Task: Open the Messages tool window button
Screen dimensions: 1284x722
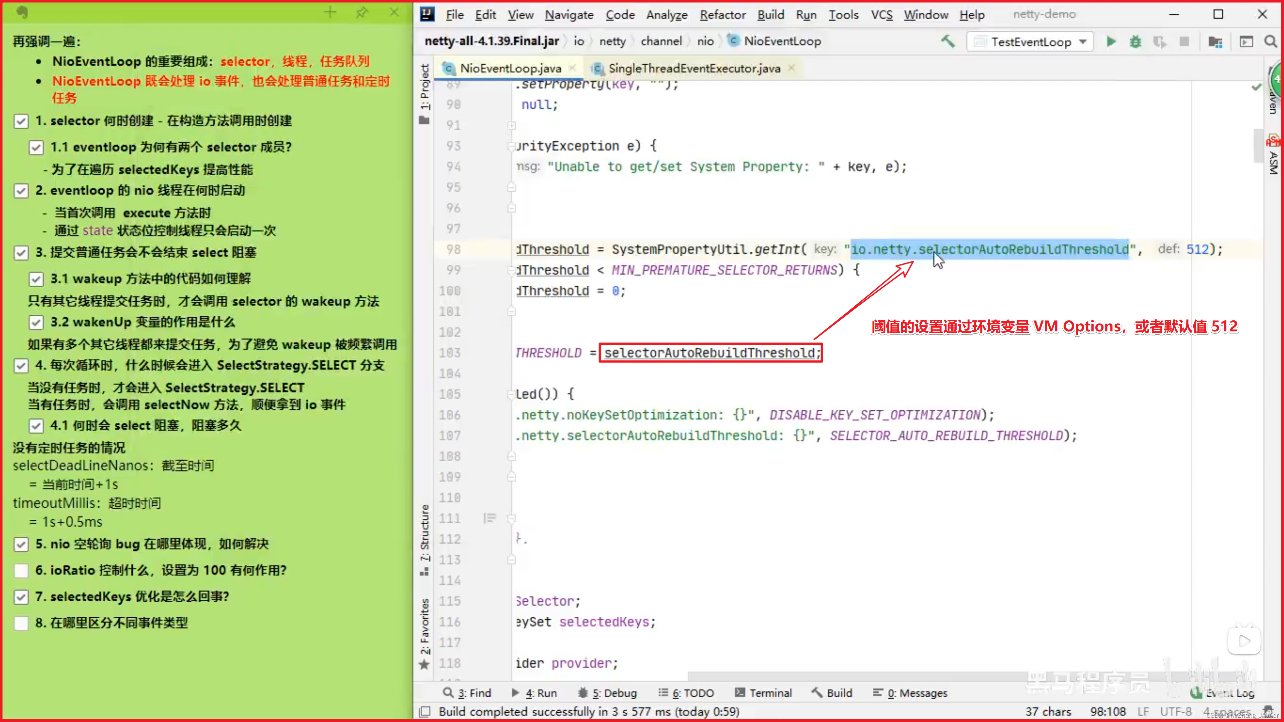Action: coord(909,693)
